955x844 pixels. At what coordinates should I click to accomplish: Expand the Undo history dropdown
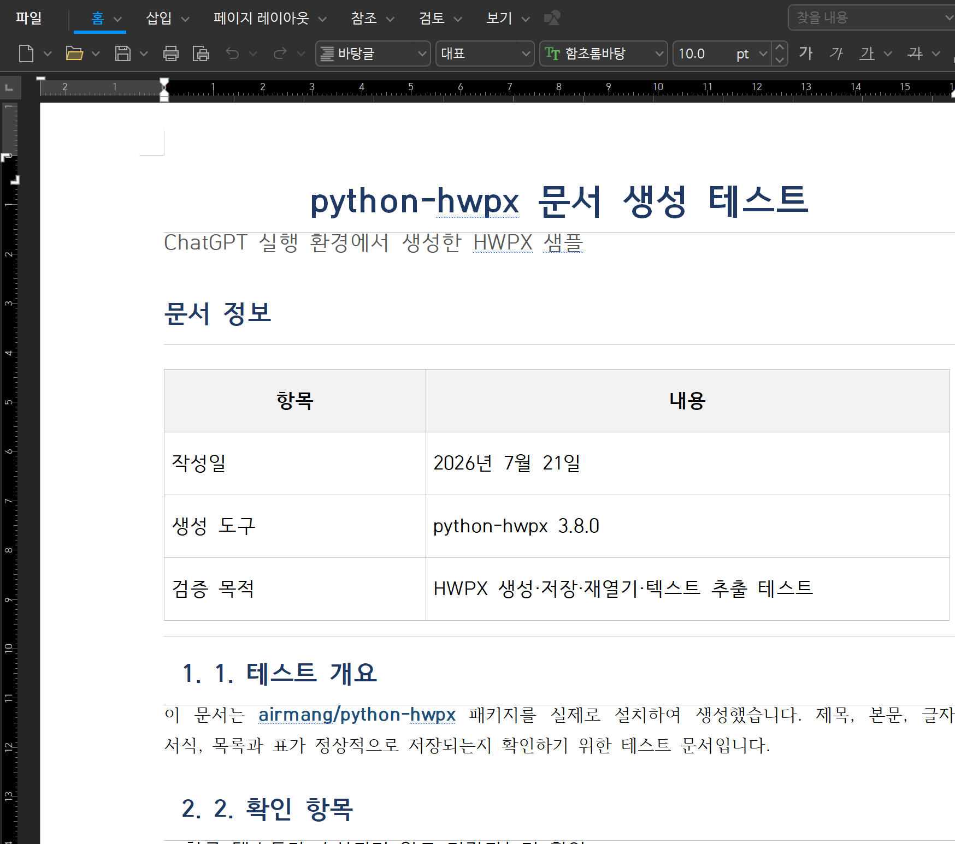click(x=253, y=54)
